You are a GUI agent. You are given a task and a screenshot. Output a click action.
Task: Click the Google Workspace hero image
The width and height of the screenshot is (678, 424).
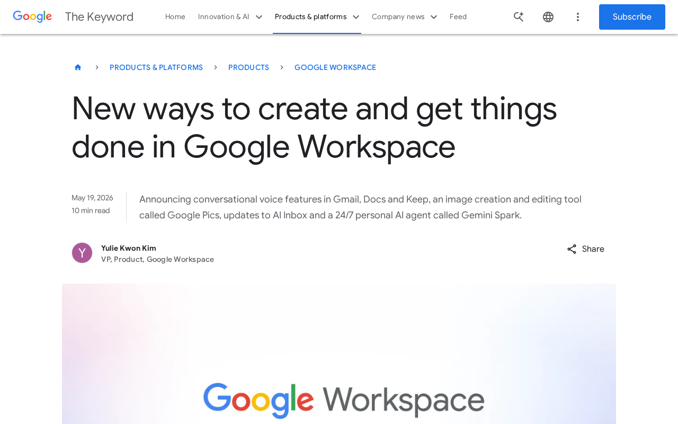pyautogui.click(x=339, y=354)
